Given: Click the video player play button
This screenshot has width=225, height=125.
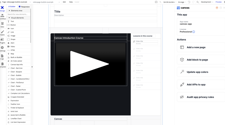Looking at the screenshot, I should tap(89, 64).
